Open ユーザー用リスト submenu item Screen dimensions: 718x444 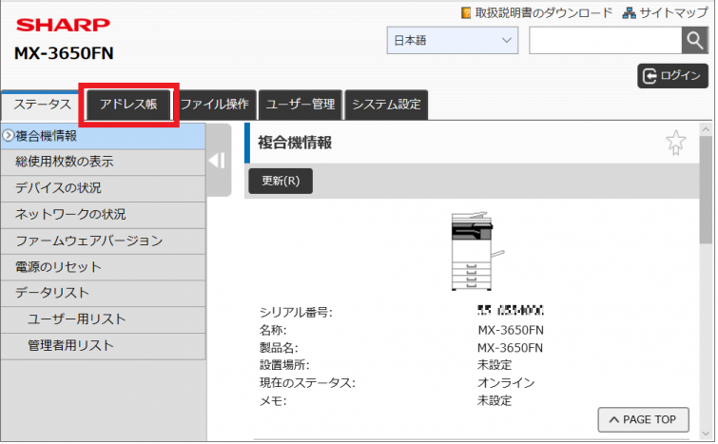pos(103,319)
